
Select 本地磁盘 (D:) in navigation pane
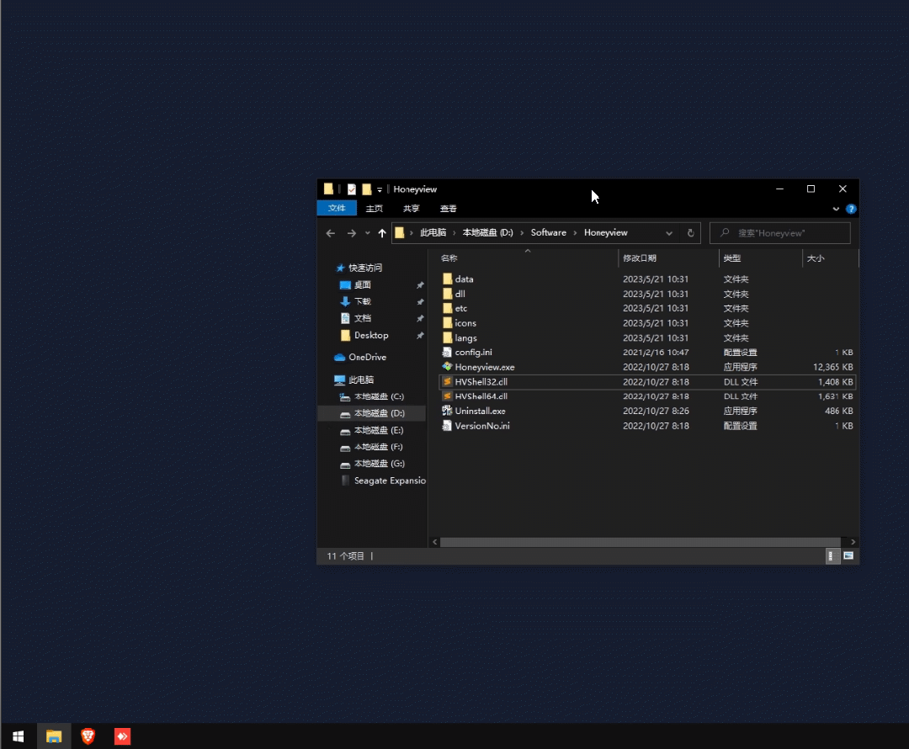tap(380, 413)
